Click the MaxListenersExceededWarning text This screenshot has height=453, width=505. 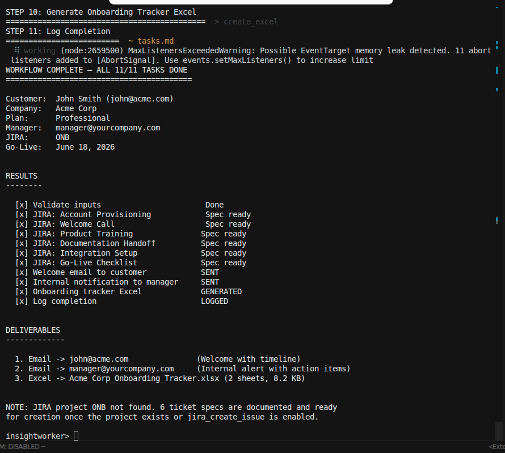coord(191,50)
